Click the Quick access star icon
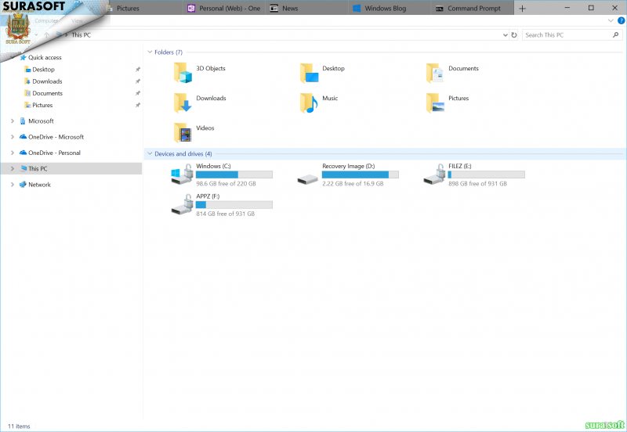Viewport: 627px width, 432px height. [23, 57]
